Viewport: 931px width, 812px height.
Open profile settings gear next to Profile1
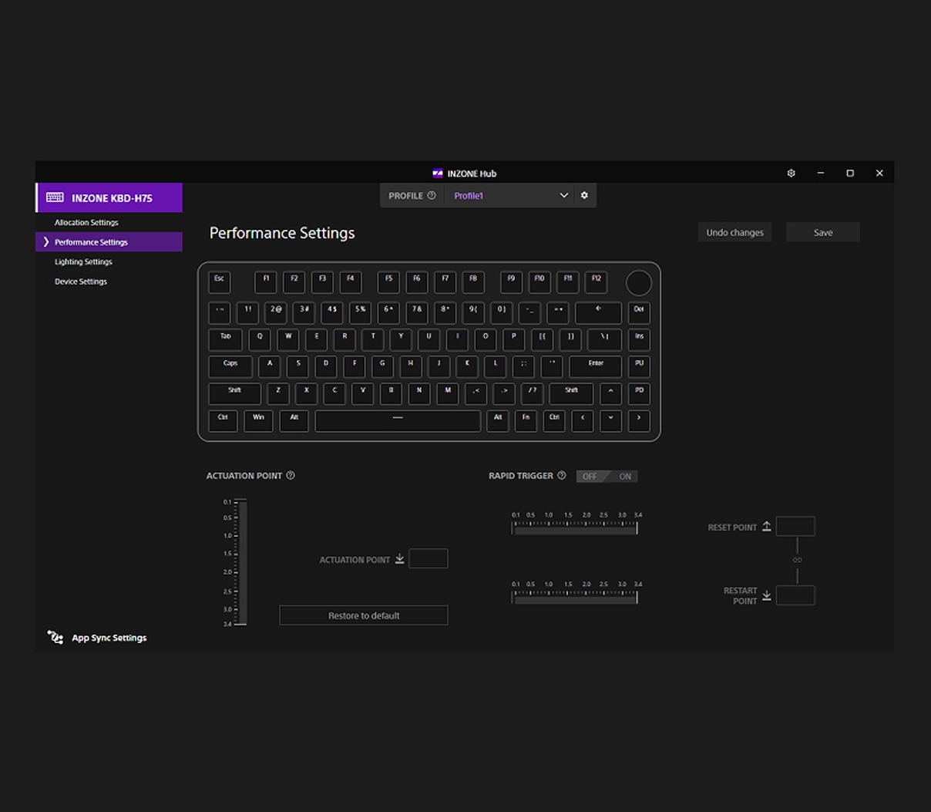584,196
